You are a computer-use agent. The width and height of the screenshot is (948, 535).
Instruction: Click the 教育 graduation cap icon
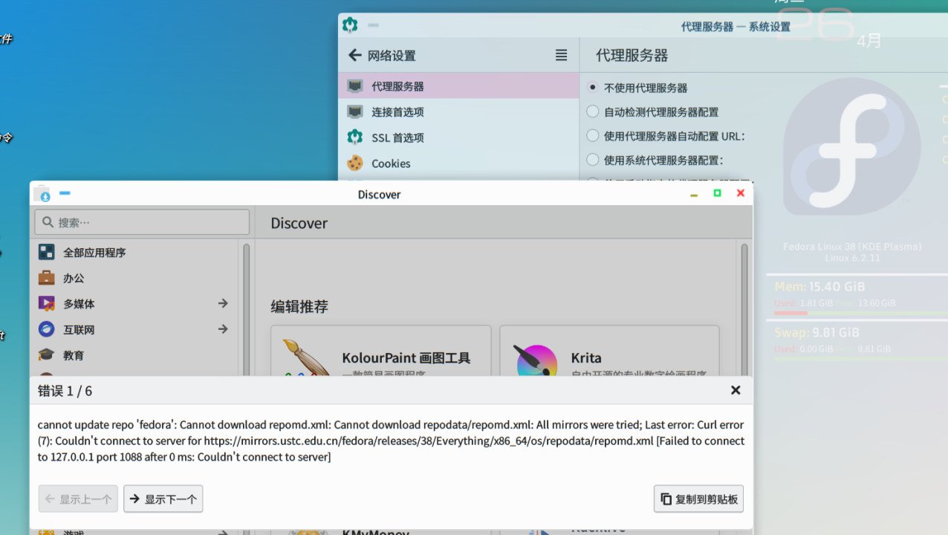(47, 355)
